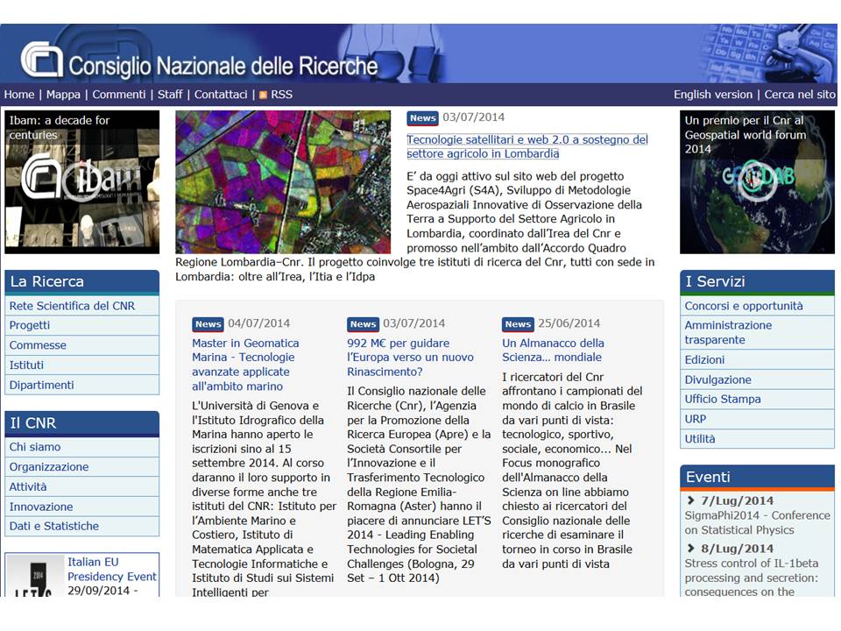Open the Contattaci contact page
Image resolution: width=841 pixels, height=631 pixels.
221,95
